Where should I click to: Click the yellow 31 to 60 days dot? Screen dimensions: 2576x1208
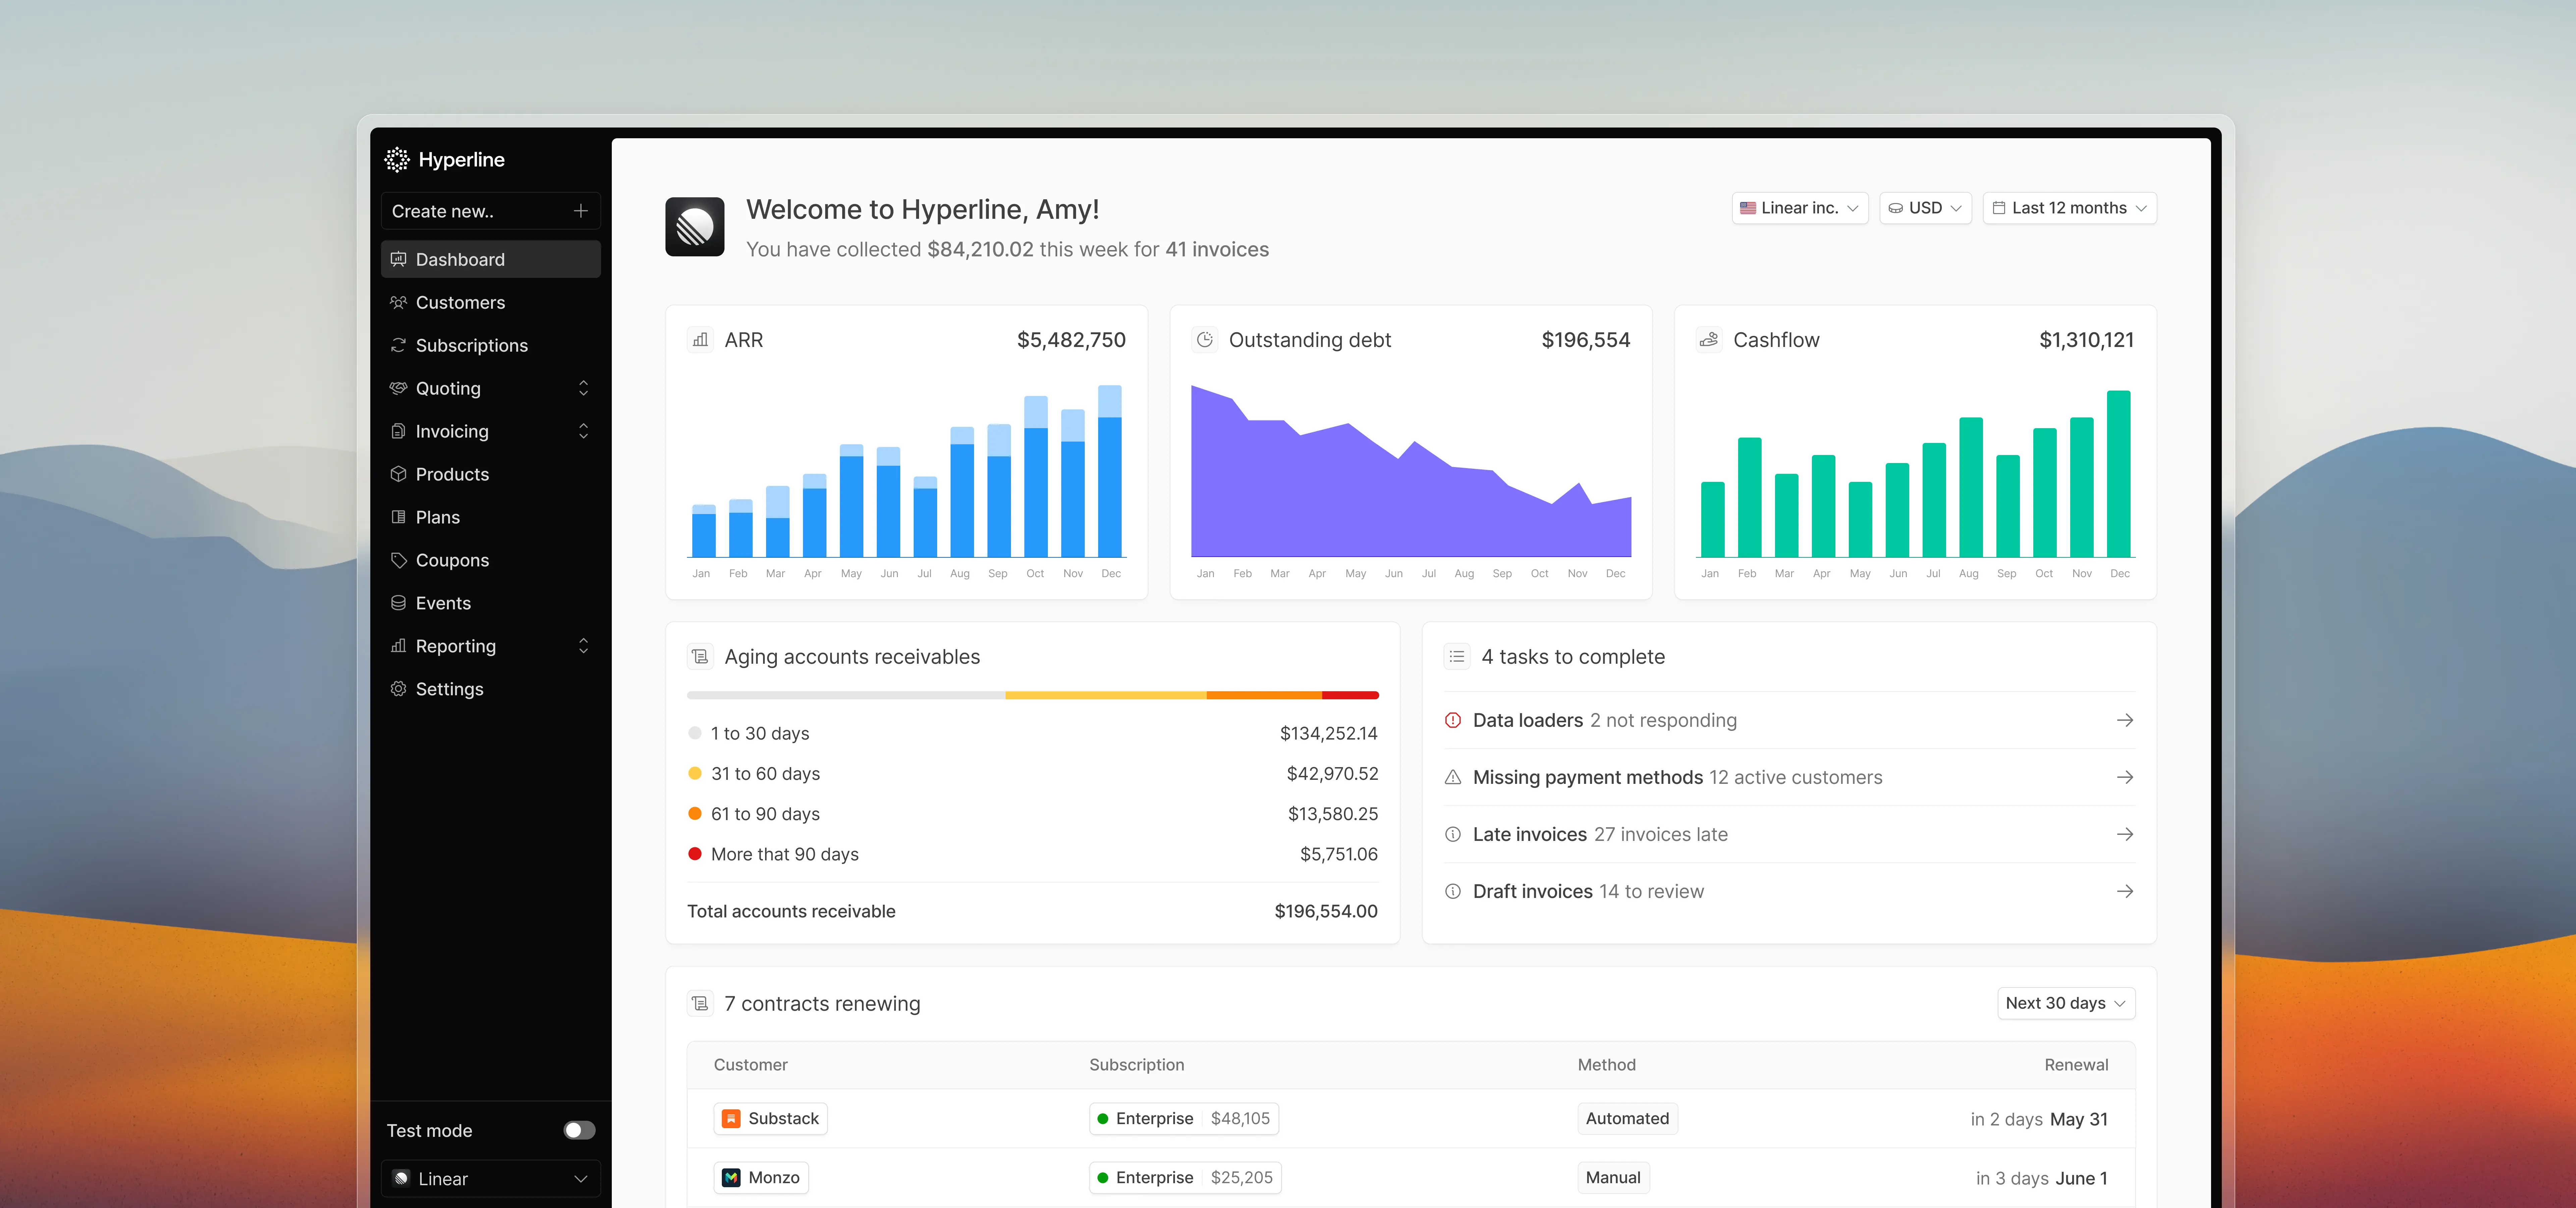[695, 773]
